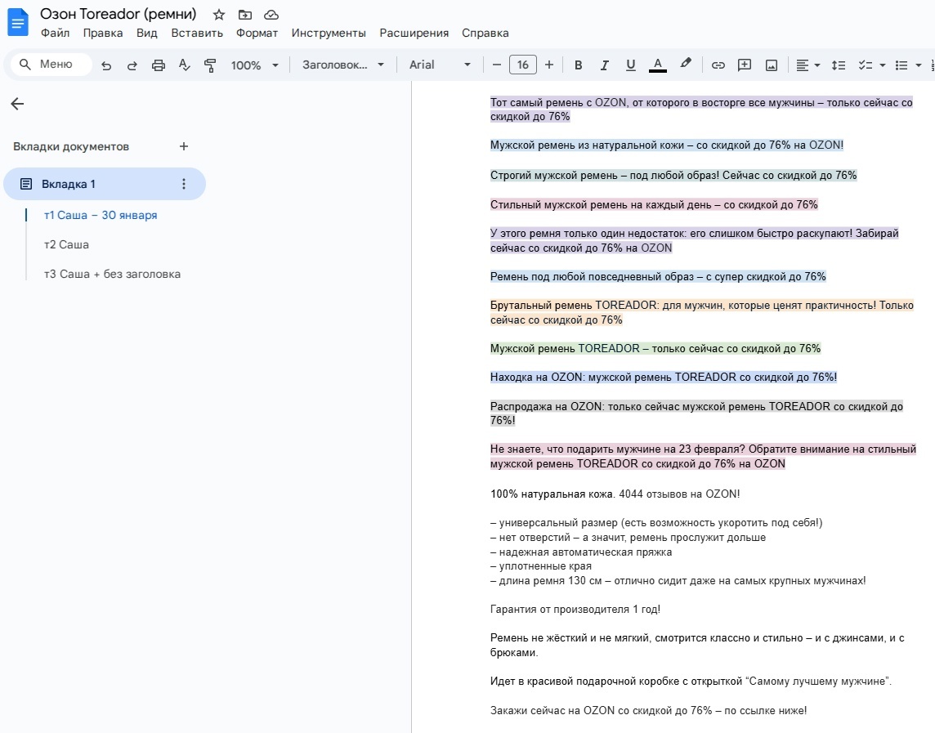Open the Вид menu
This screenshot has height=733, width=935.
click(146, 34)
